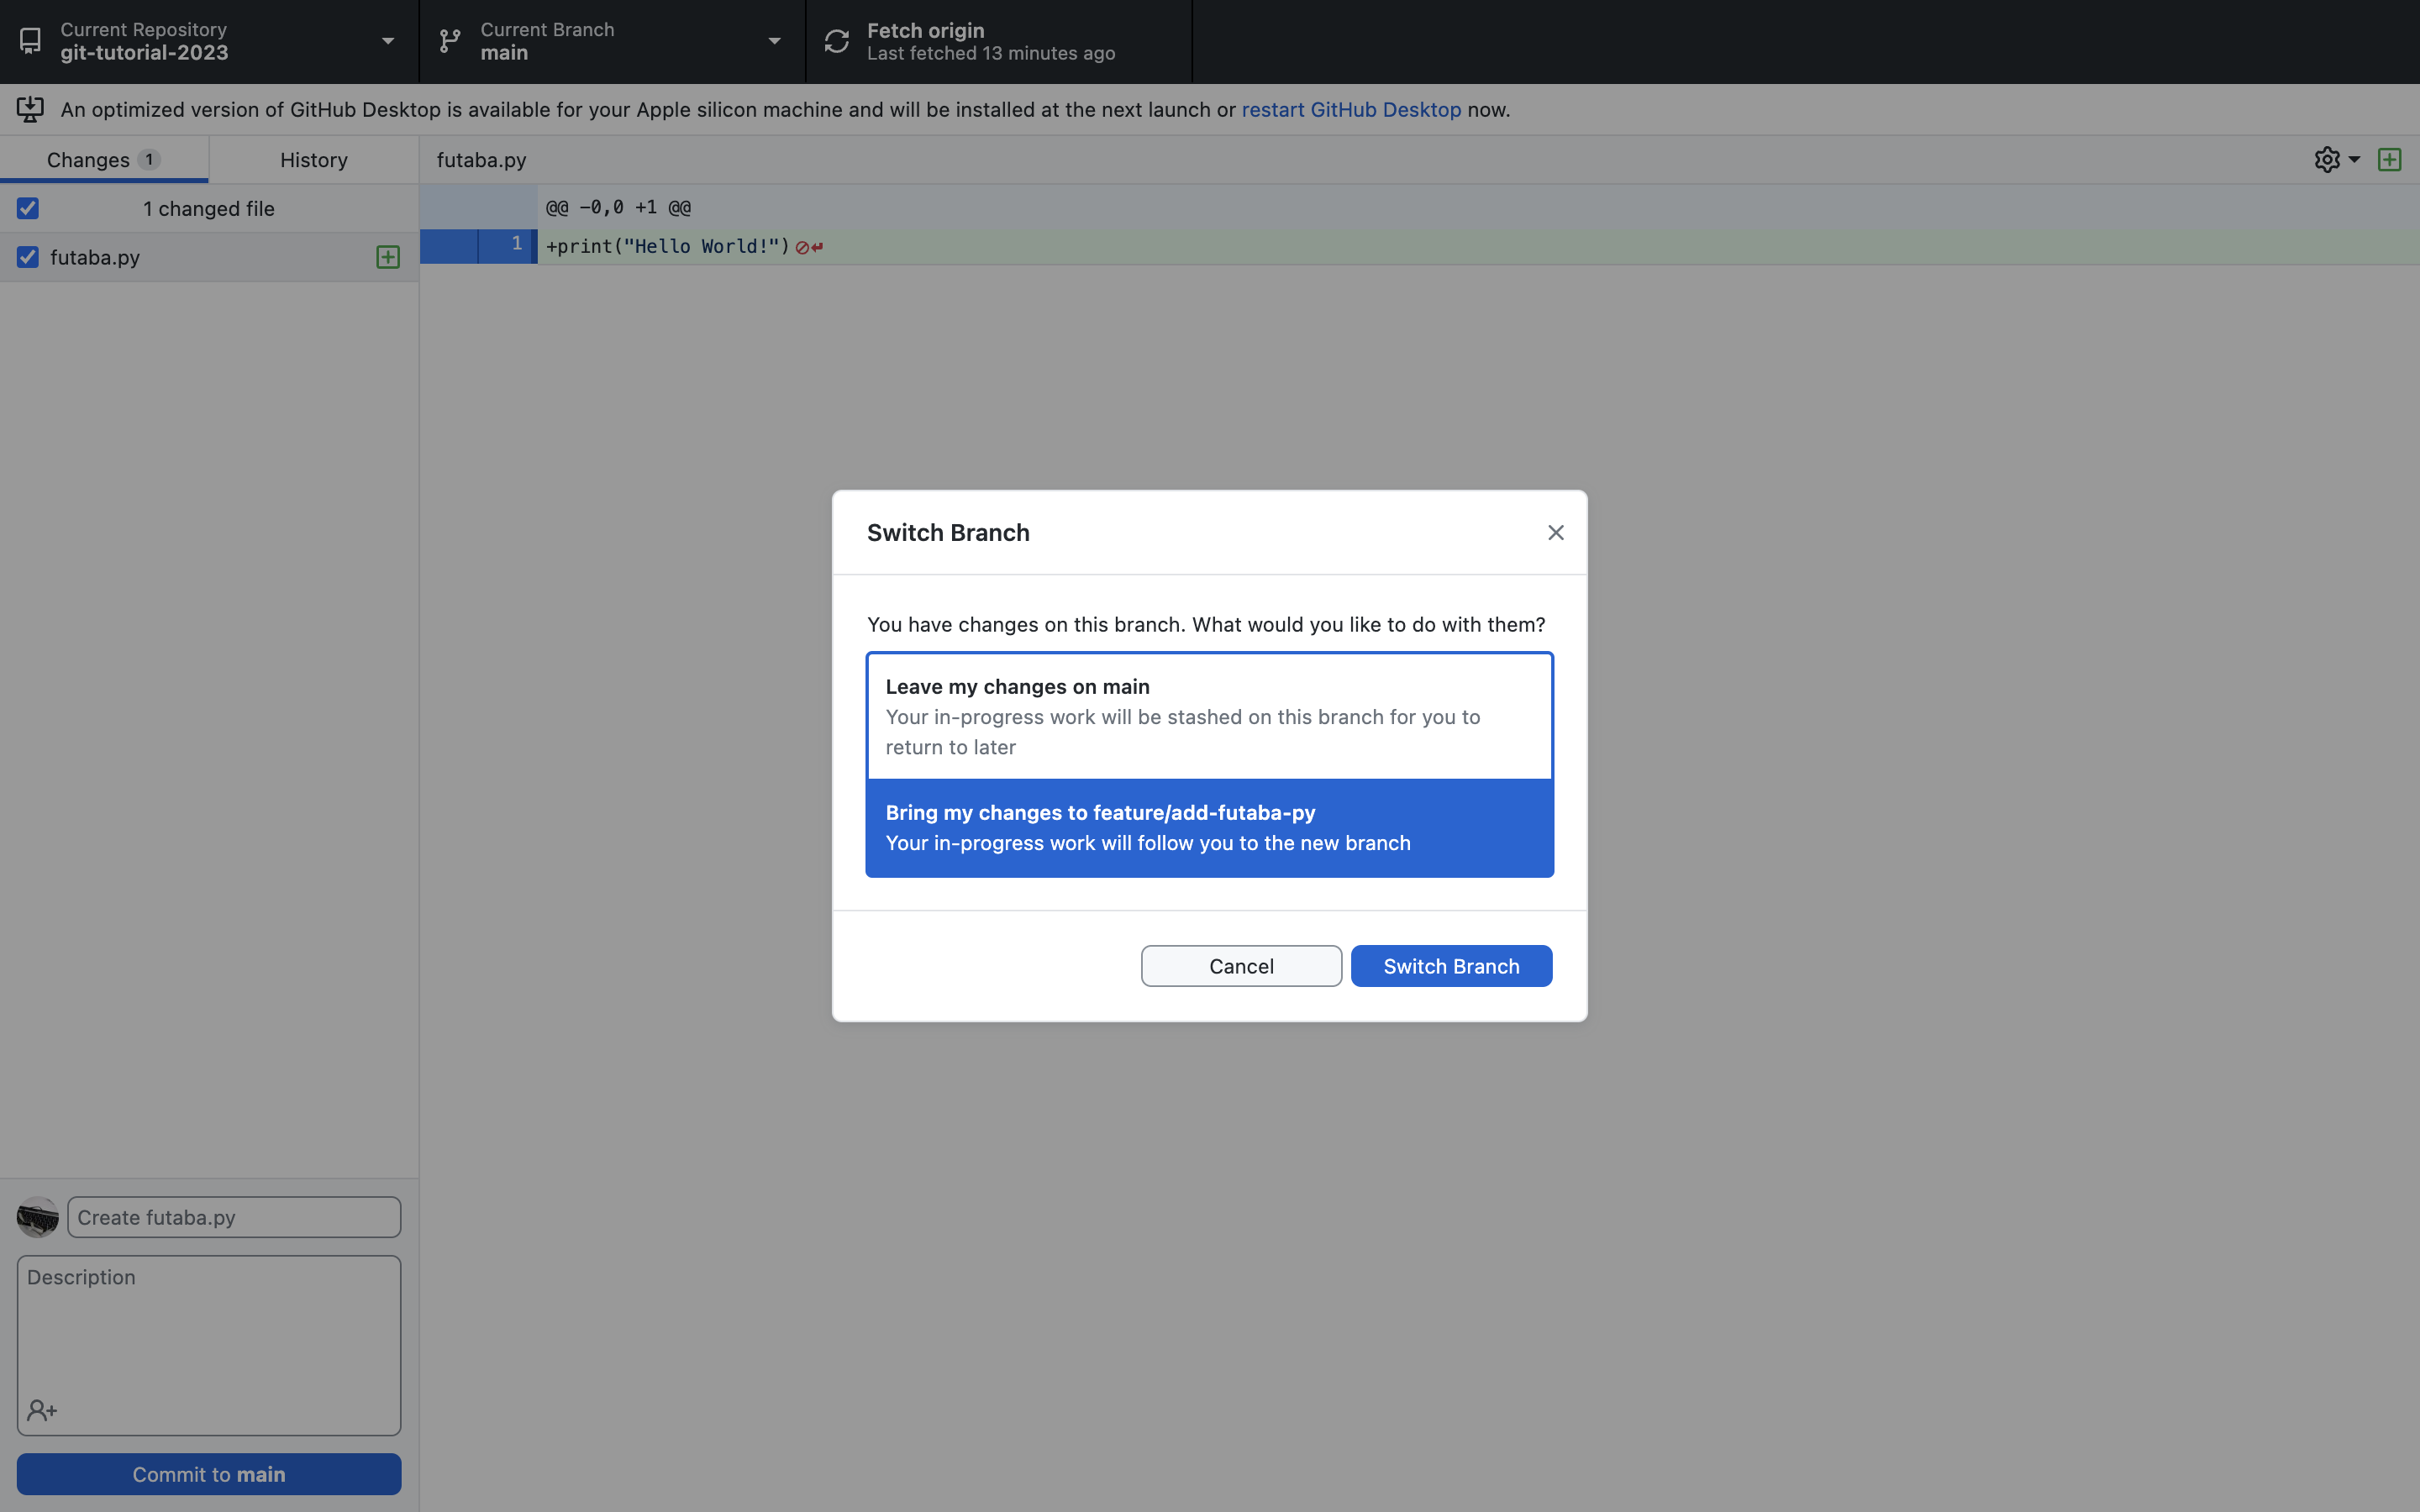Viewport: 2420px width, 1512px height.
Task: Toggle the checkbox for futaba.py
Action: [28, 257]
